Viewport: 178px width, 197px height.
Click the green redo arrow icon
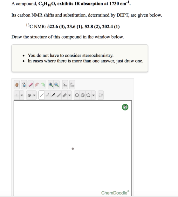[43, 85]
